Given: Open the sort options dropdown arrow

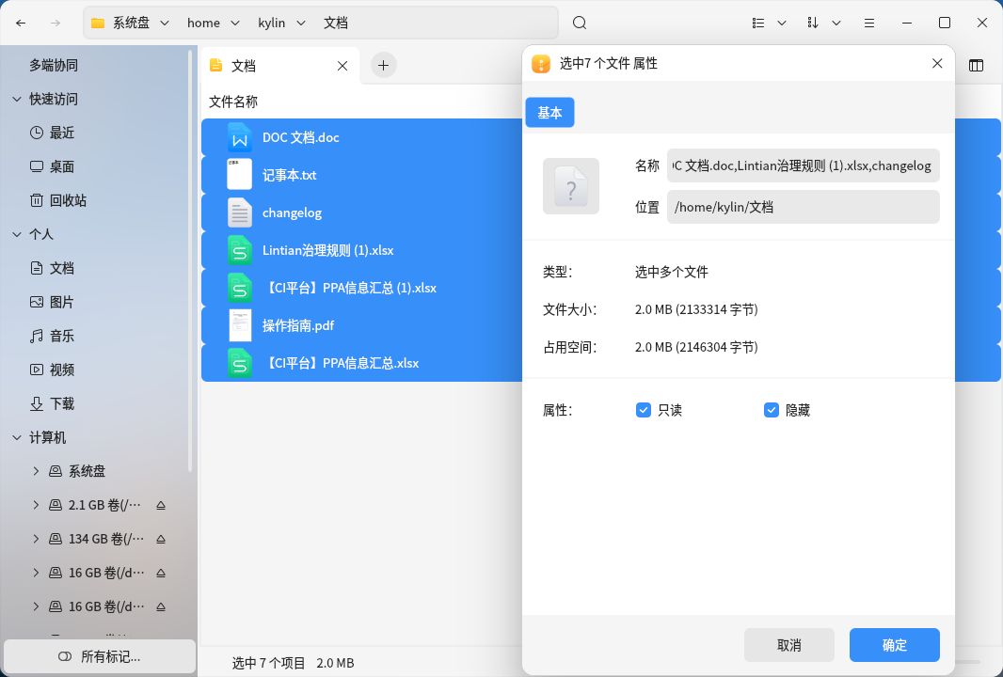Looking at the screenshot, I should 836,23.
